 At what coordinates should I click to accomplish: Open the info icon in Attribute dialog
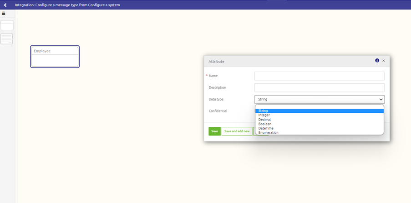point(377,61)
